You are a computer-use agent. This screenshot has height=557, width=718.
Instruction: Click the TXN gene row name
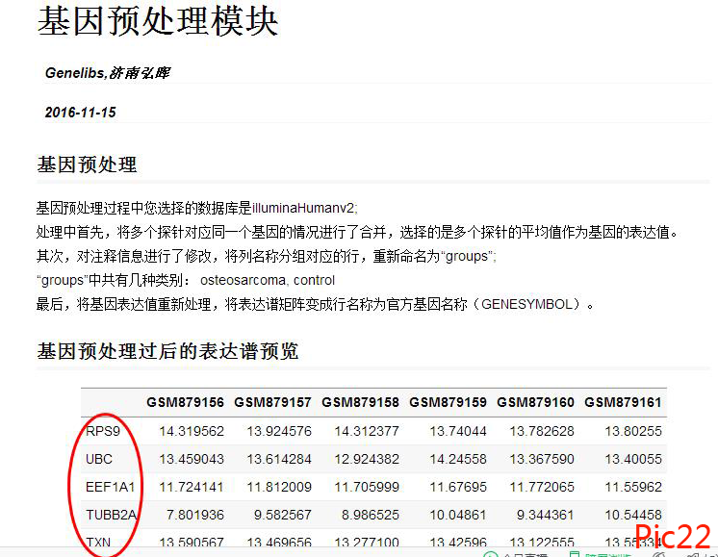(99, 543)
